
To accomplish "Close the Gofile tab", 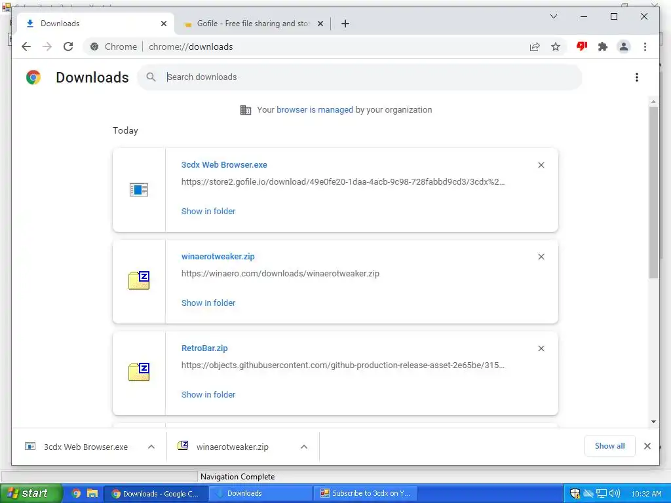I will coord(320,24).
